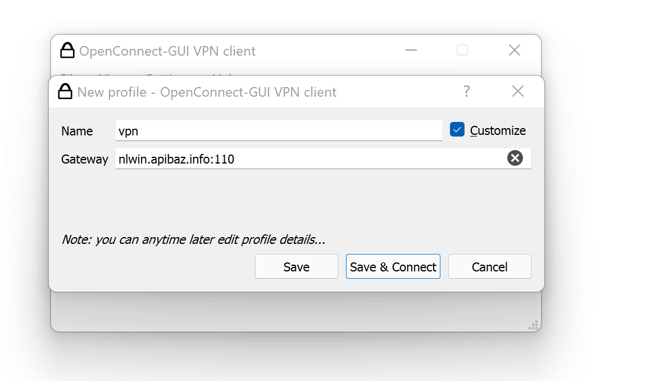Click the clear gateway field icon
The width and height of the screenshot is (646, 381).
tap(515, 158)
